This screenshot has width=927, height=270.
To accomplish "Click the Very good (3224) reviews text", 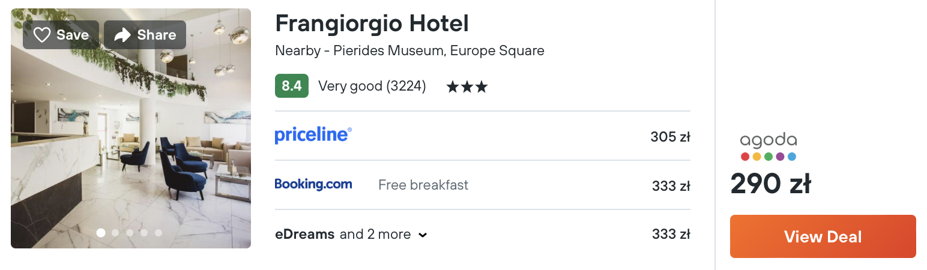I will pyautogui.click(x=372, y=86).
